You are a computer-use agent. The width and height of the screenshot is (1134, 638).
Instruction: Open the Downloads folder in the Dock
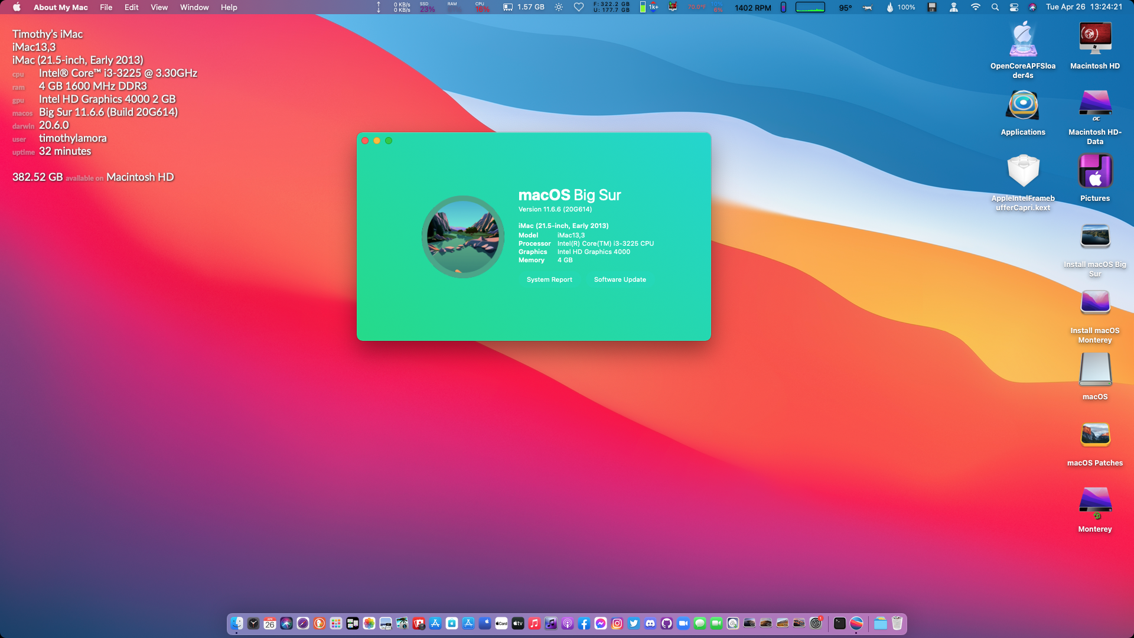(880, 623)
